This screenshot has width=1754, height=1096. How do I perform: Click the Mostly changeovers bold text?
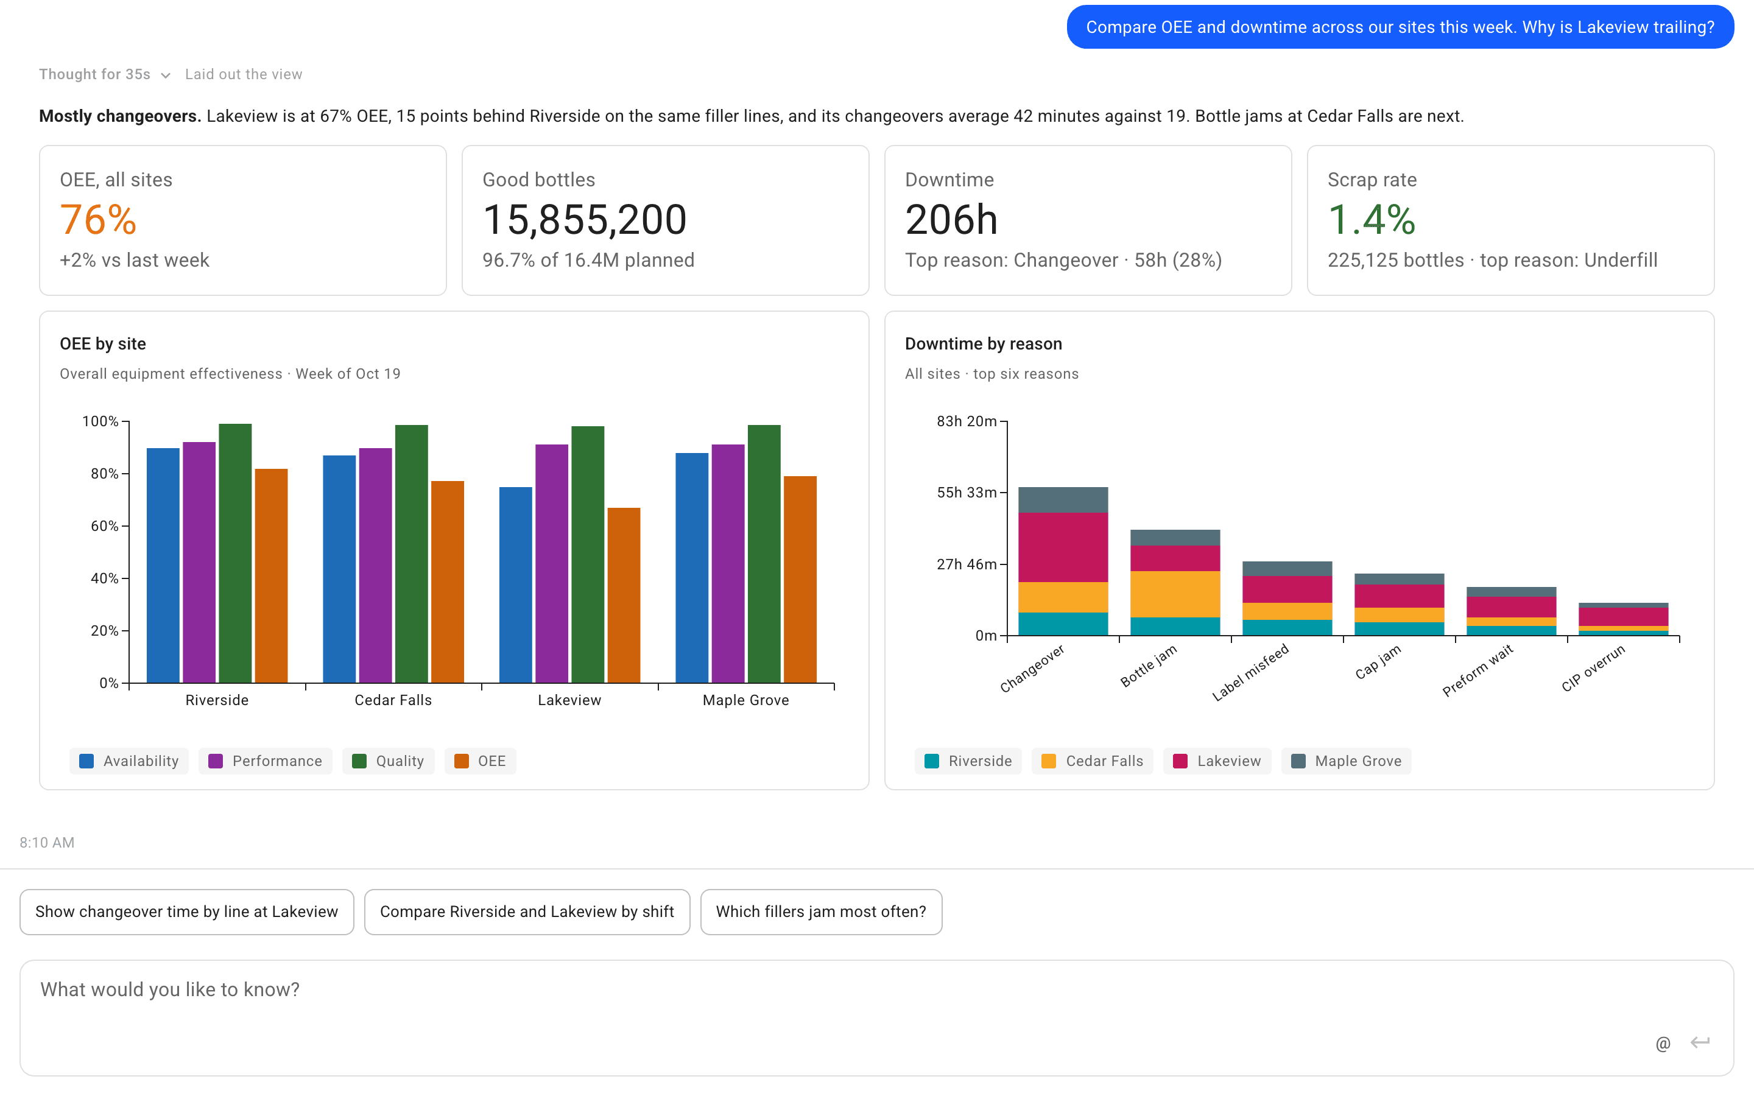tap(121, 116)
